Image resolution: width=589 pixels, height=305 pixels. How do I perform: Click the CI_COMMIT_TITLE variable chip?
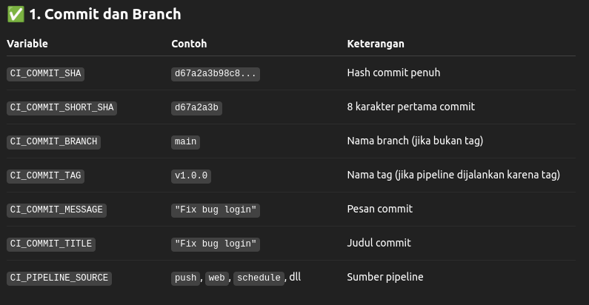[x=51, y=244]
